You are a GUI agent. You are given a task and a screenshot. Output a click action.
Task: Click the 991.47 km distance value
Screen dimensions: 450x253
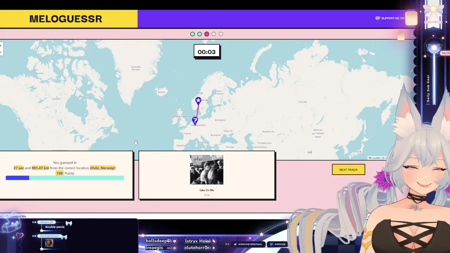tap(40, 168)
